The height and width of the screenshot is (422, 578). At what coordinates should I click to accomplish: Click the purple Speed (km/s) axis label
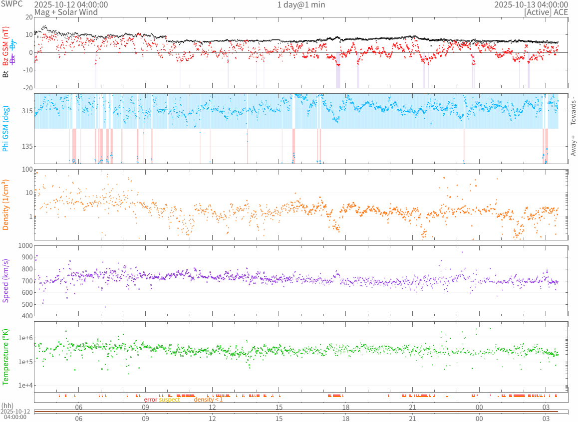(x=5, y=280)
